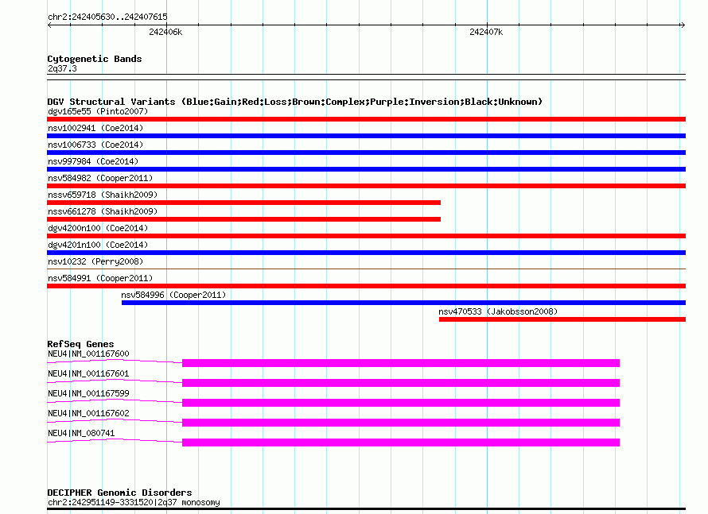Screen dimensions: 708x514
Task: Select the nssv659718 (Shaikh2009) red bar
Action: click(x=244, y=203)
